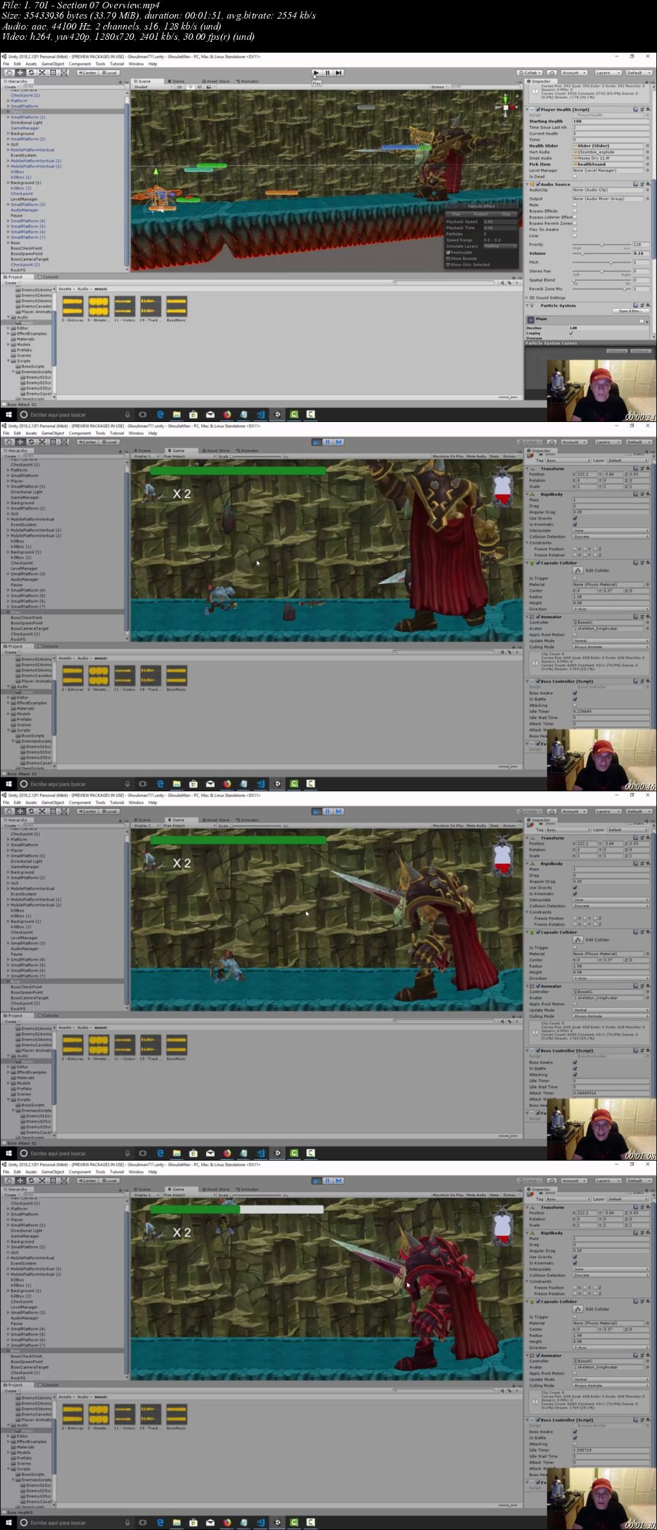
Task: Open cloud Services icon in the 00:00:24 frame
Action: click(x=551, y=73)
